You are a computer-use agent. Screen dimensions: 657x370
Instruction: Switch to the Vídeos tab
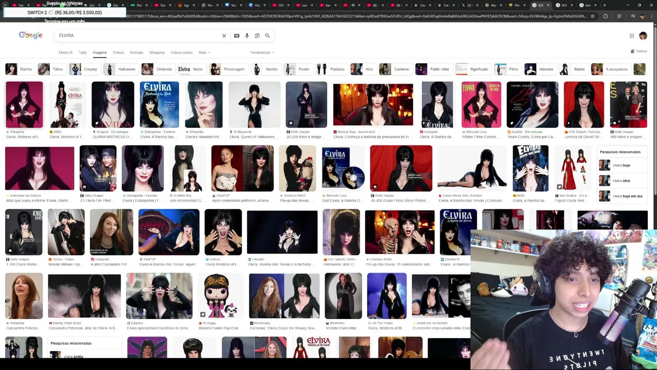(x=118, y=52)
